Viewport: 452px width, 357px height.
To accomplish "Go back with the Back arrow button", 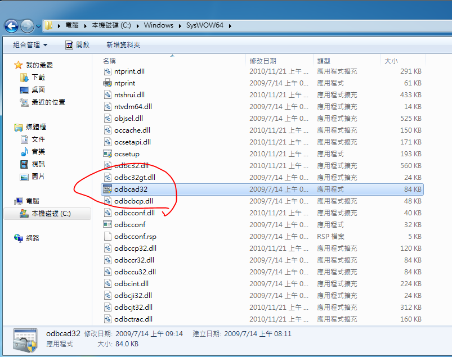I will pyautogui.click(x=11, y=26).
